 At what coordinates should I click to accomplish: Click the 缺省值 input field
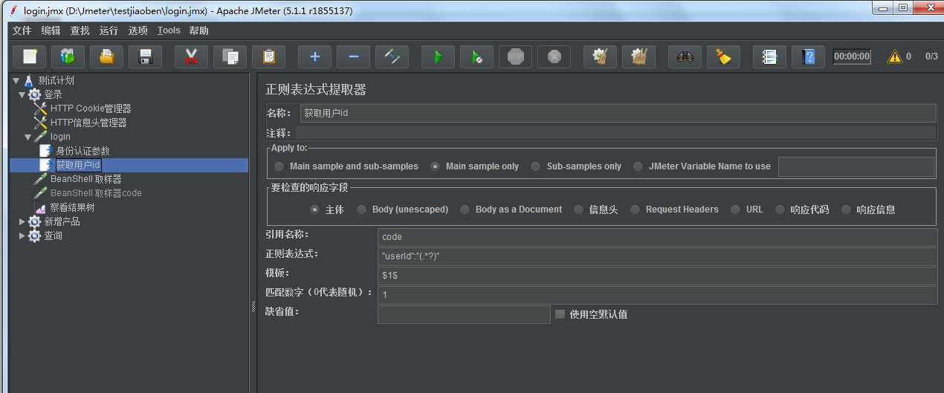click(464, 314)
